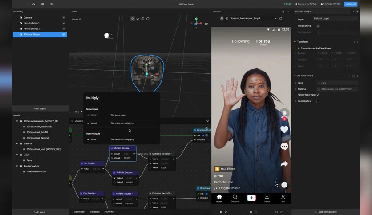Screen dimensions: 372x215
Task: Click Preview in TikTok
Action: pyautogui.click(x=306, y=4)
